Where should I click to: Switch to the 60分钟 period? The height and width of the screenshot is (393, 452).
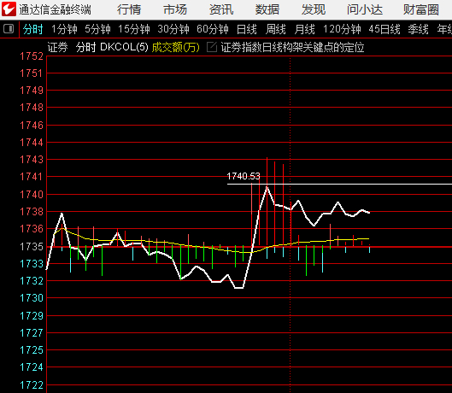[213, 29]
